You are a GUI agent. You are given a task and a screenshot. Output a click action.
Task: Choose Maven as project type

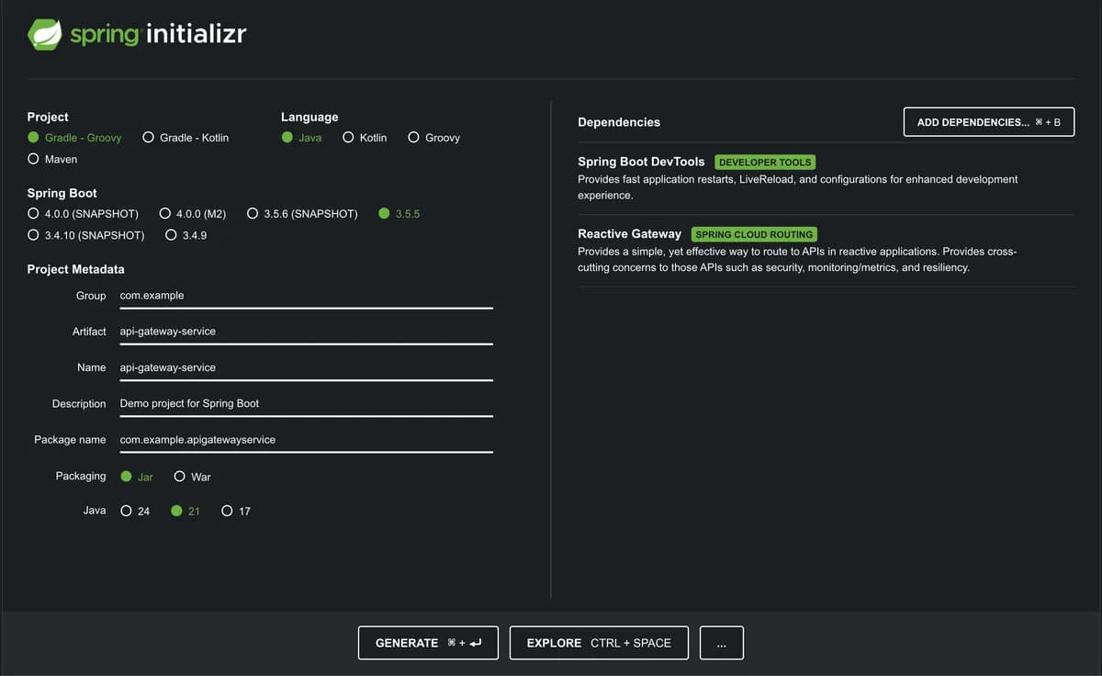pos(52,159)
